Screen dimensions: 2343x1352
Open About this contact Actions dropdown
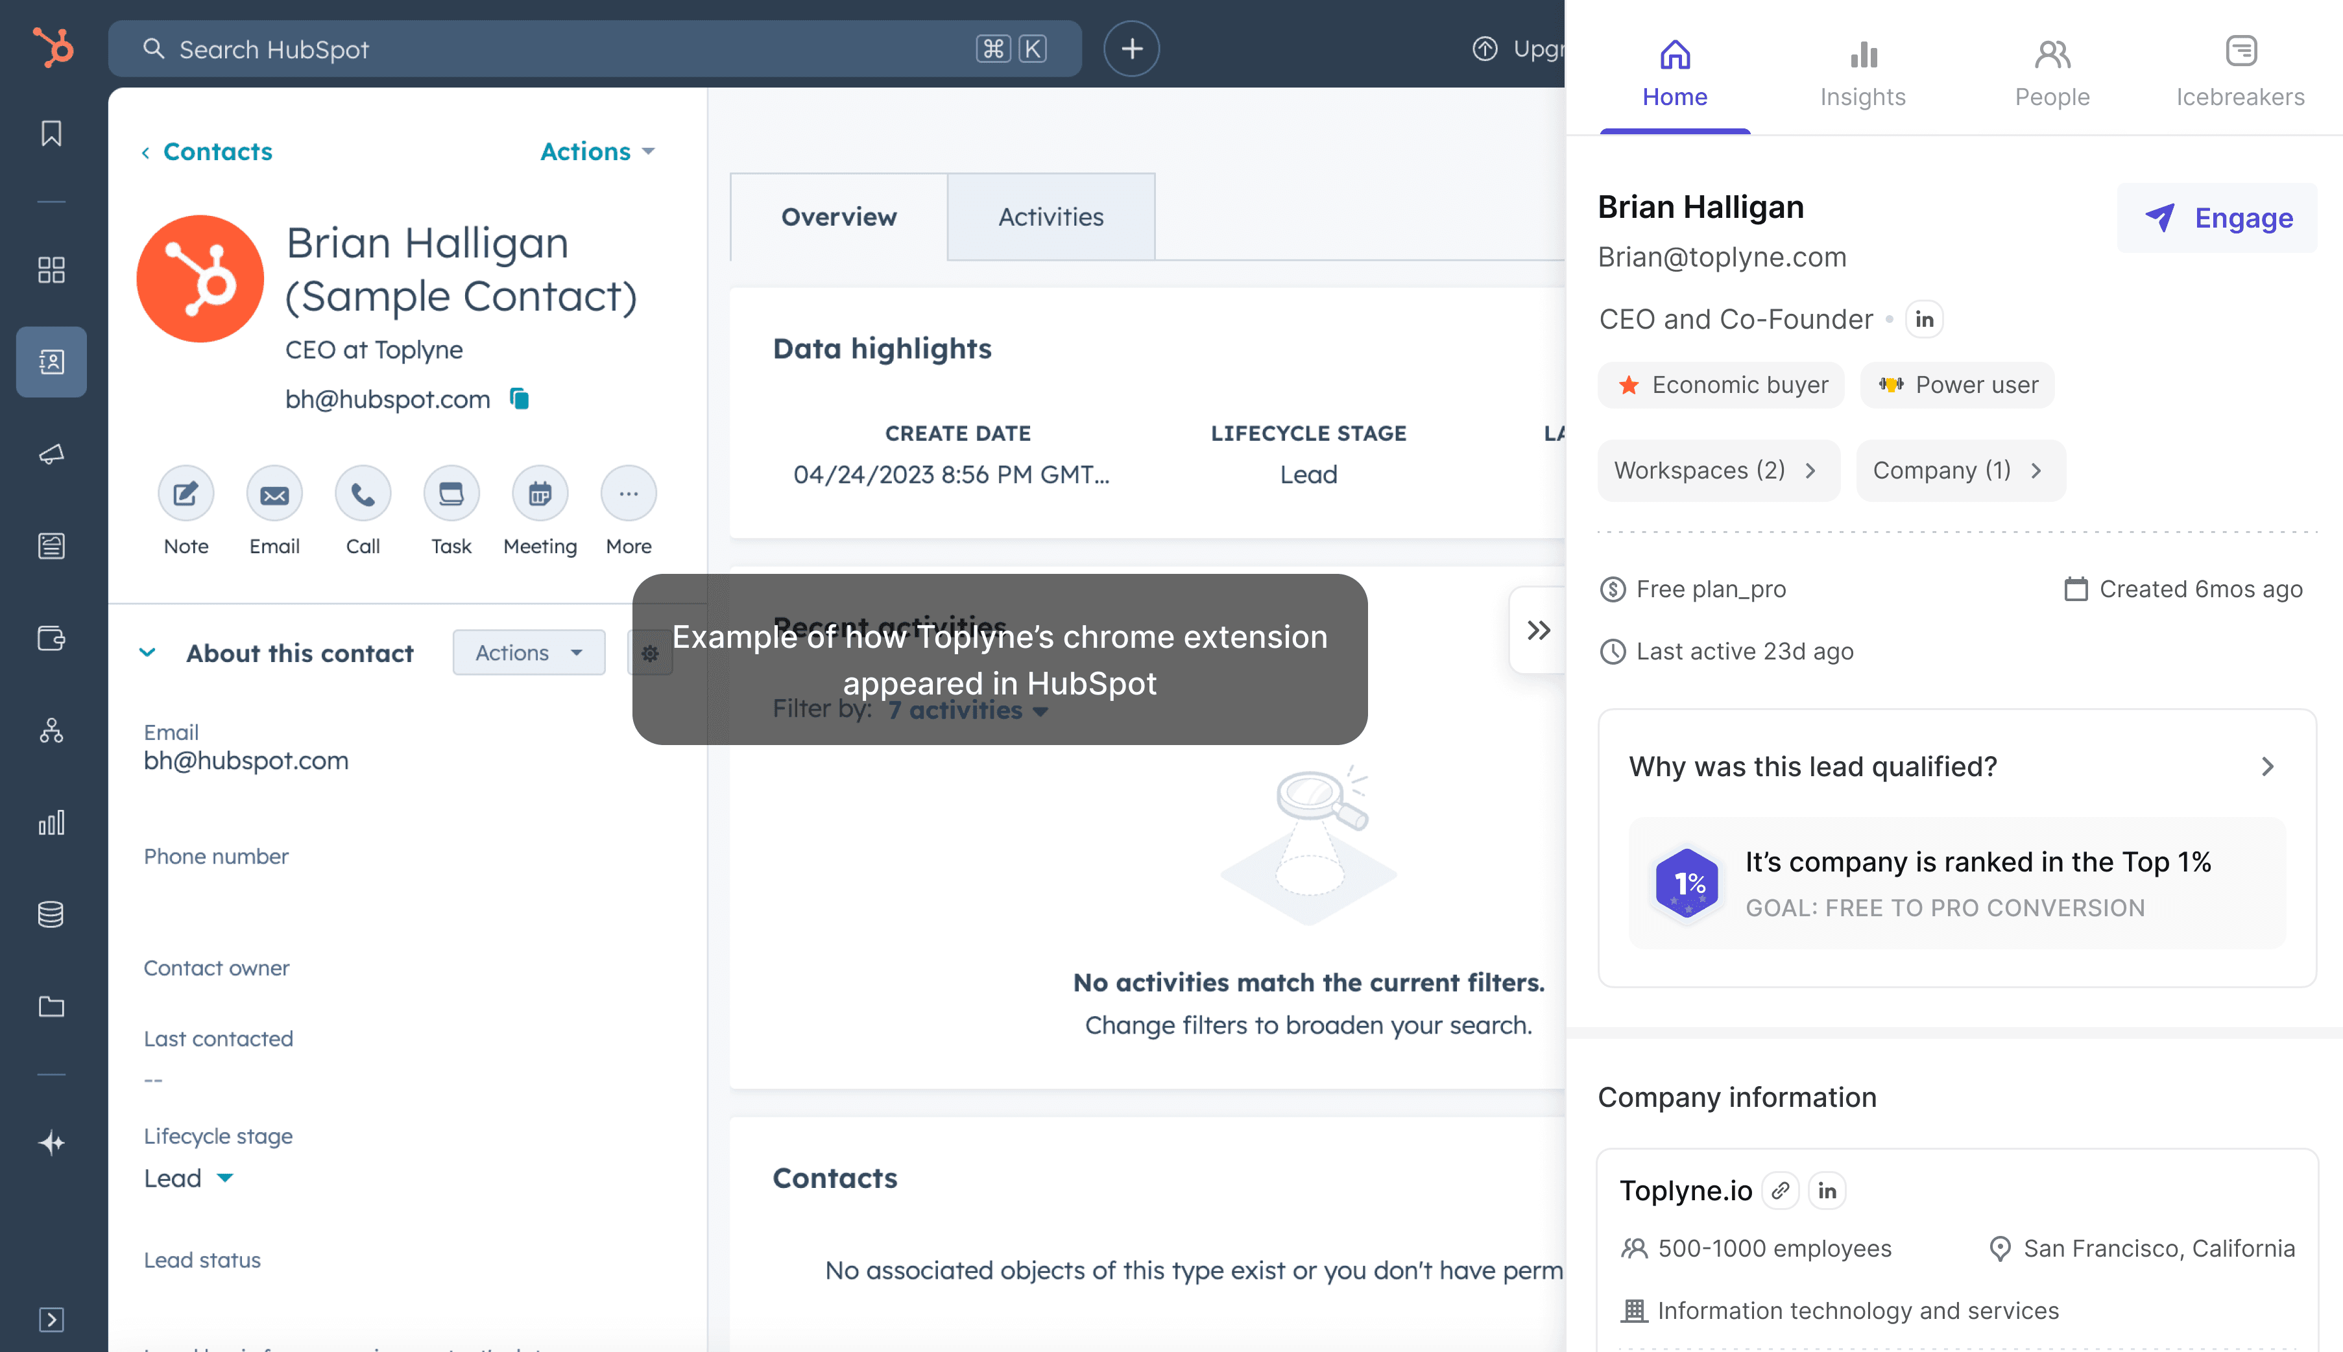point(529,653)
